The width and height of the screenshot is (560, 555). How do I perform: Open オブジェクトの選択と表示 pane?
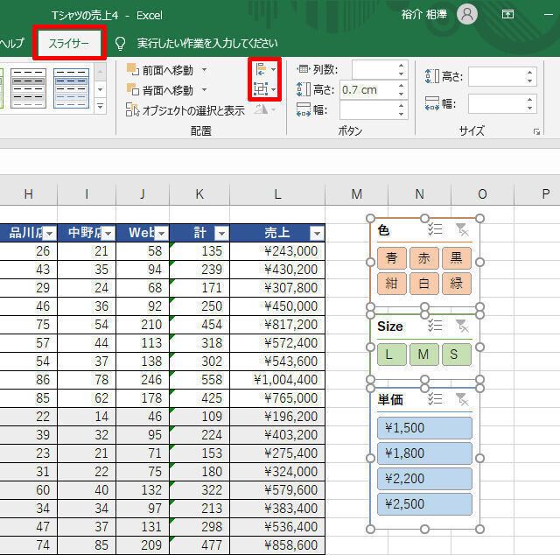[185, 110]
